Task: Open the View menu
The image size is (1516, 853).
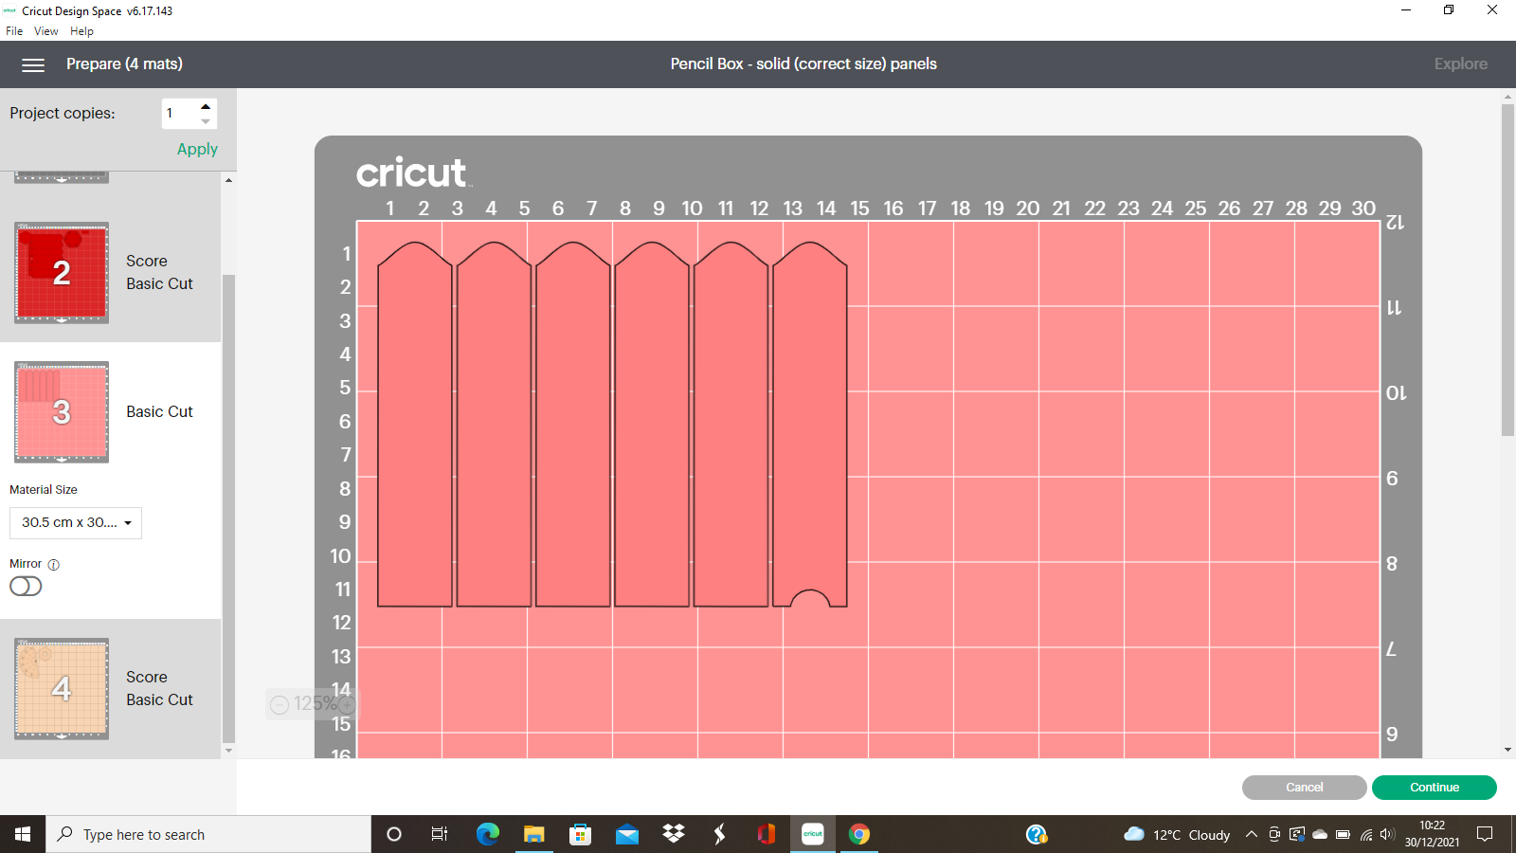Action: point(45,31)
